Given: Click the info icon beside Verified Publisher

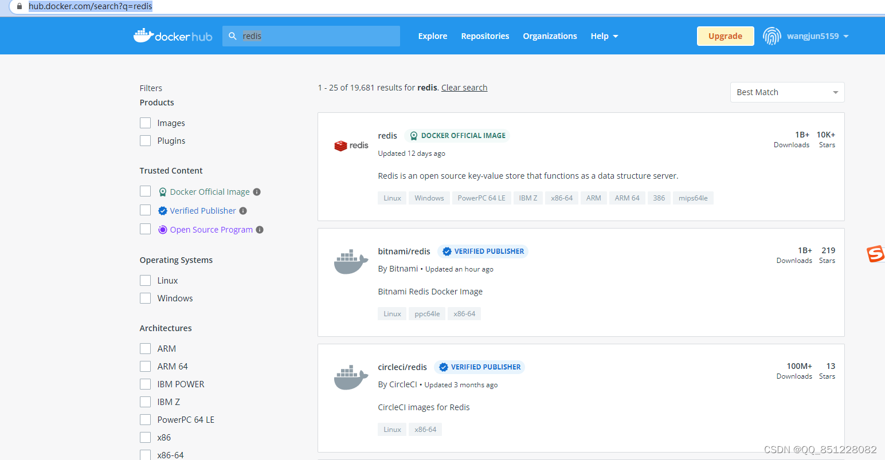Looking at the screenshot, I should (243, 211).
